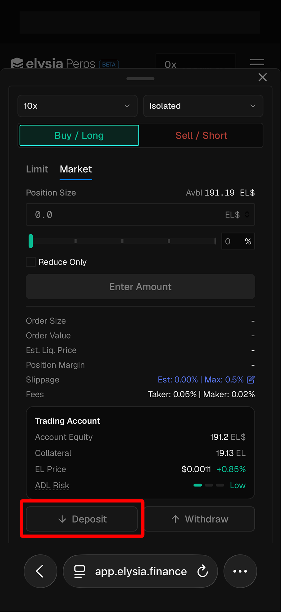281x612 pixels.
Task: Switch to the Limit order tab
Action: point(37,169)
